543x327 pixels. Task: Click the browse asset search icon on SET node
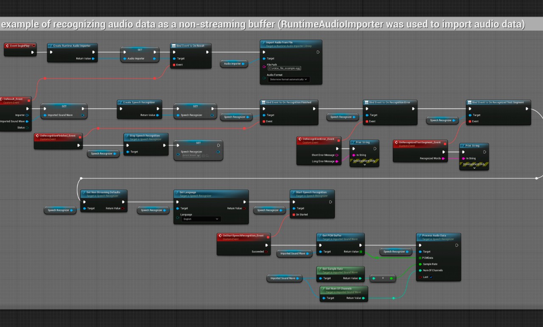tap(207, 156)
